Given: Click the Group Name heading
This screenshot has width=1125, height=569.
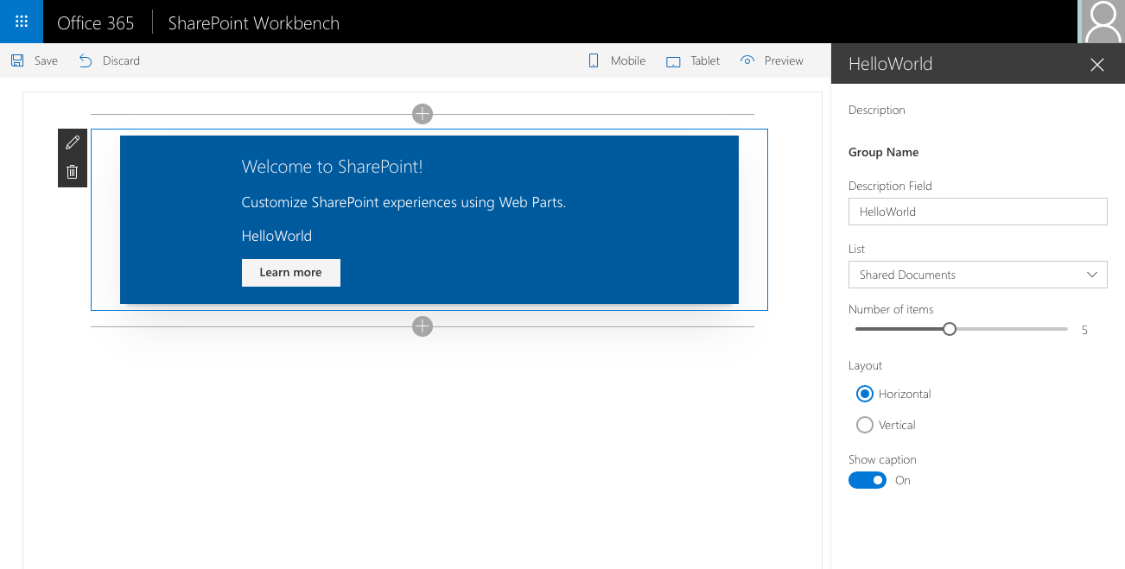Looking at the screenshot, I should (884, 152).
